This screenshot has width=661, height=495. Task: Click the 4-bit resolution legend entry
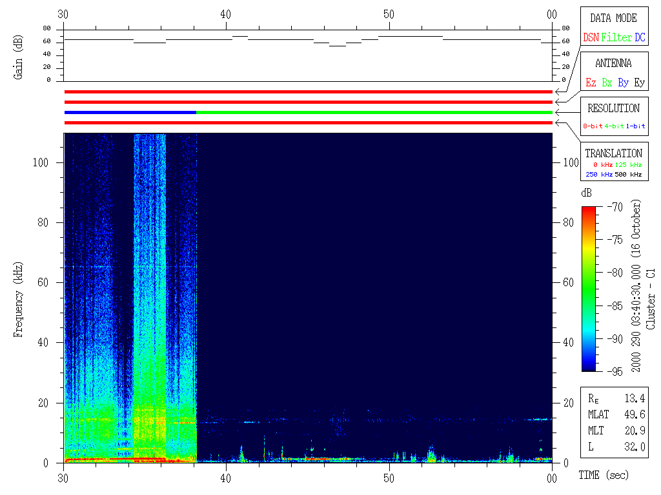click(615, 126)
